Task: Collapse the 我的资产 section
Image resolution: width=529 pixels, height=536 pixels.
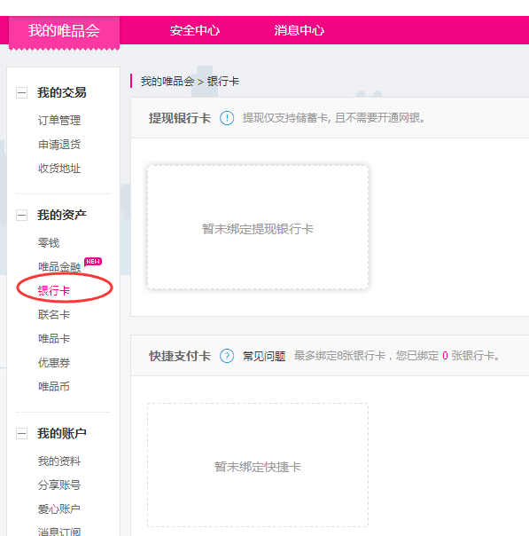Action: 22,216
